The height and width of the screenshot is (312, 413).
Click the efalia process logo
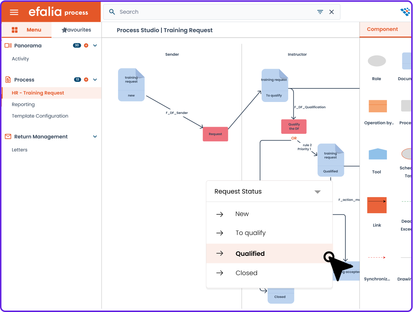click(x=58, y=12)
